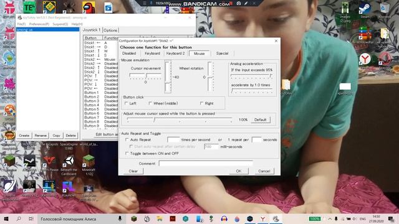Image resolution: width=399 pixels, height=224 pixels.
Task: Open the Yandex Browser taskbar icon
Action: click(x=262, y=218)
